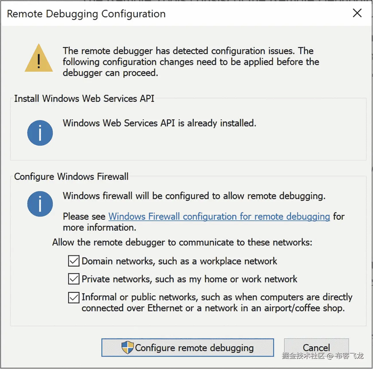Click the yellow warning triangle icon
Screen dimensions: 373x369
(39, 58)
